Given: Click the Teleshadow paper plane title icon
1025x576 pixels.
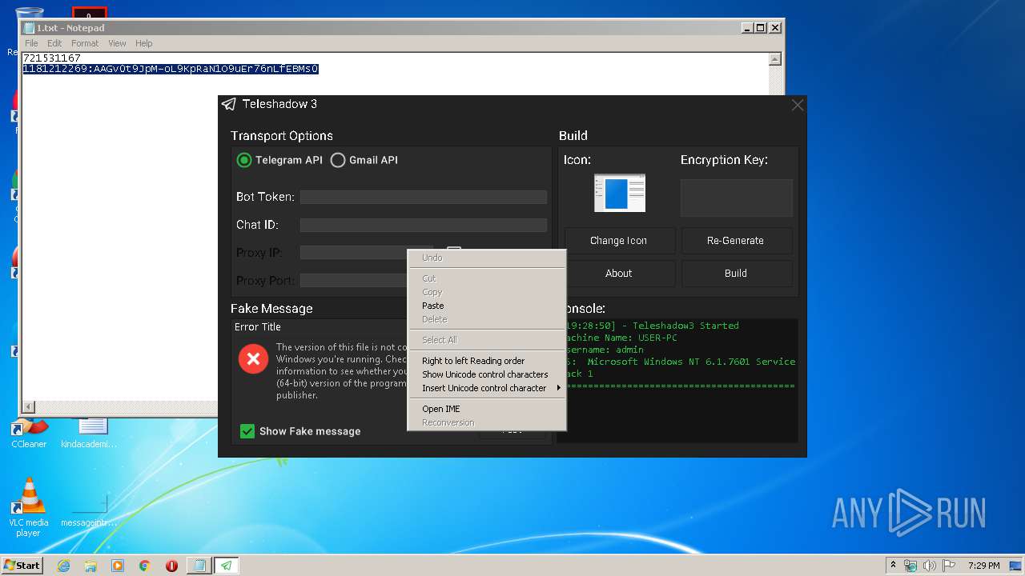Looking at the screenshot, I should tap(229, 105).
